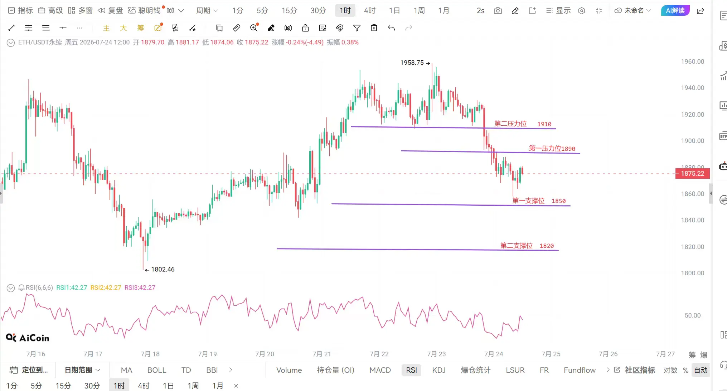This screenshot has width=727, height=391.
Task: Switch to the MACD sub-indicator tab
Action: click(380, 370)
